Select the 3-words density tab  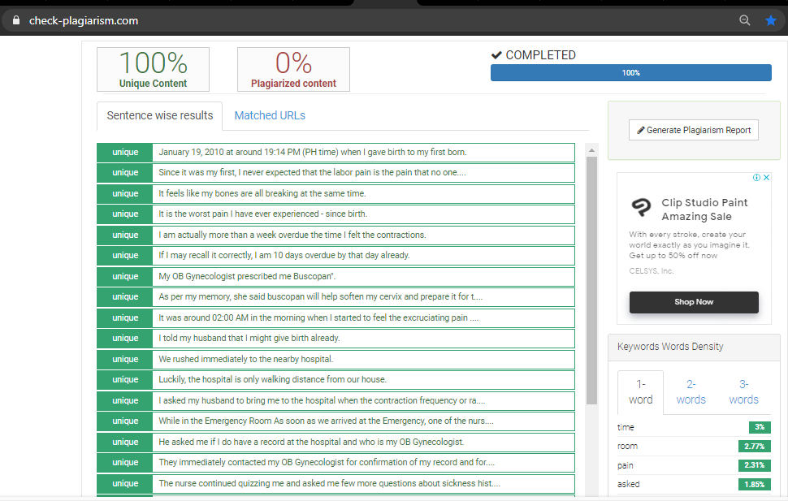[744, 392]
